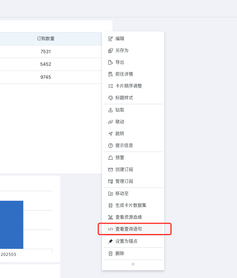Select 移动至 in the menu
This screenshot has width=237, height=278.
pyautogui.click(x=133, y=194)
